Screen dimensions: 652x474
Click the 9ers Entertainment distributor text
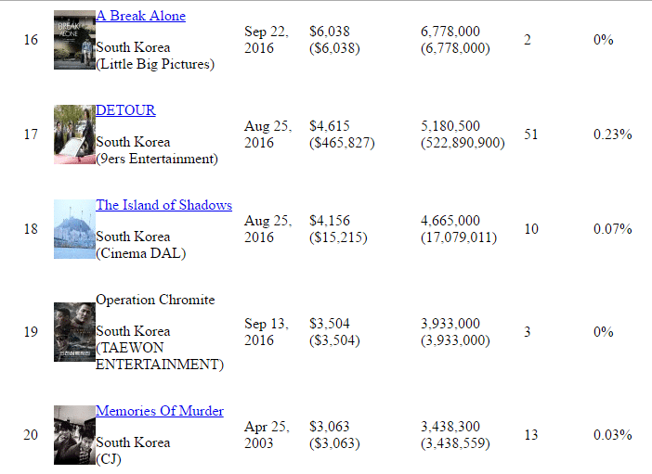click(x=157, y=159)
